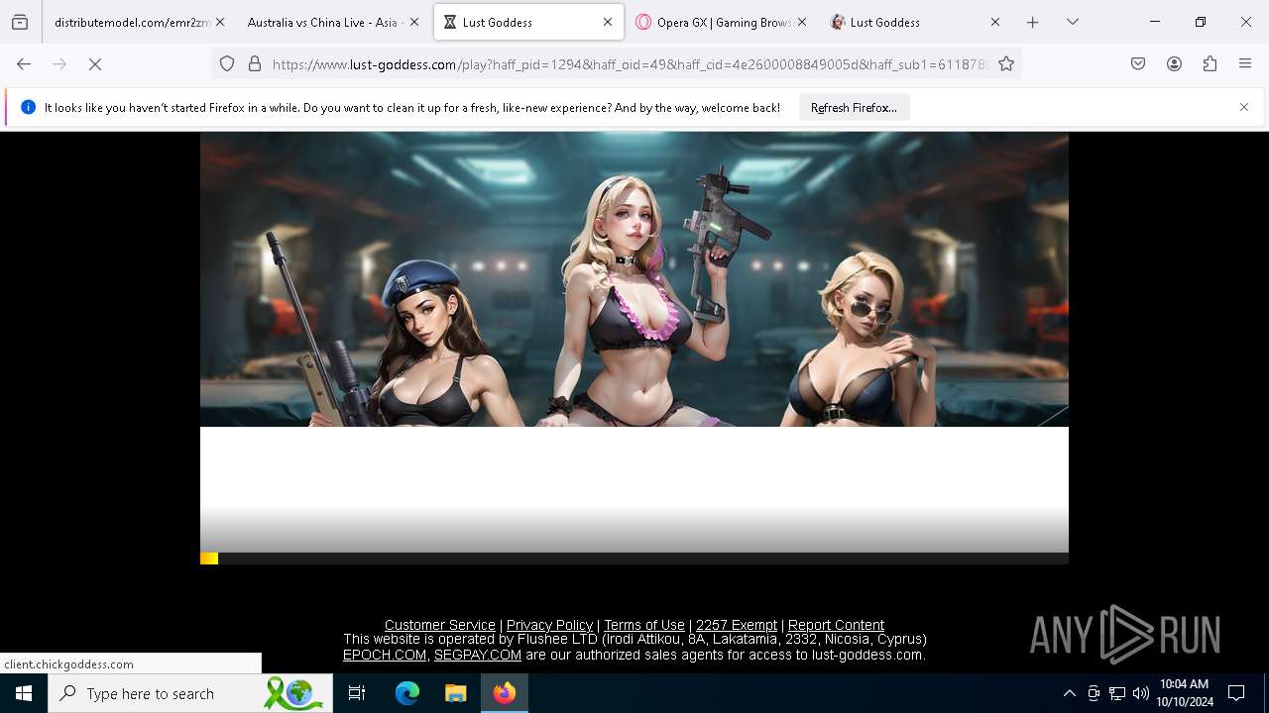Screen dimensions: 1269x713
Task: Go back to previous page
Action: (x=24, y=63)
